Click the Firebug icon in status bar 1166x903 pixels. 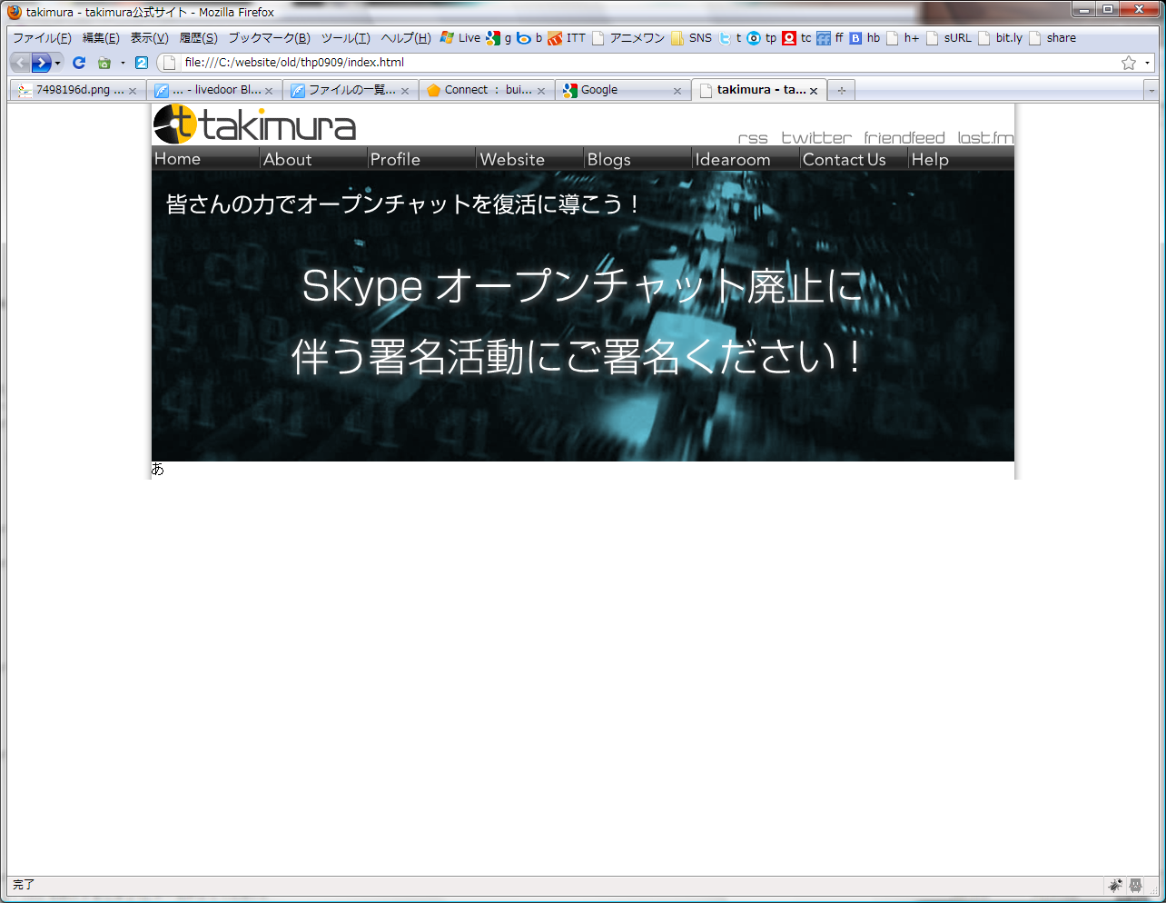[x=1115, y=885]
